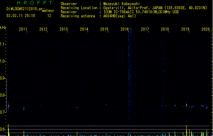
Task: Click the 2016 time axis label
Action: (x=125, y=29)
